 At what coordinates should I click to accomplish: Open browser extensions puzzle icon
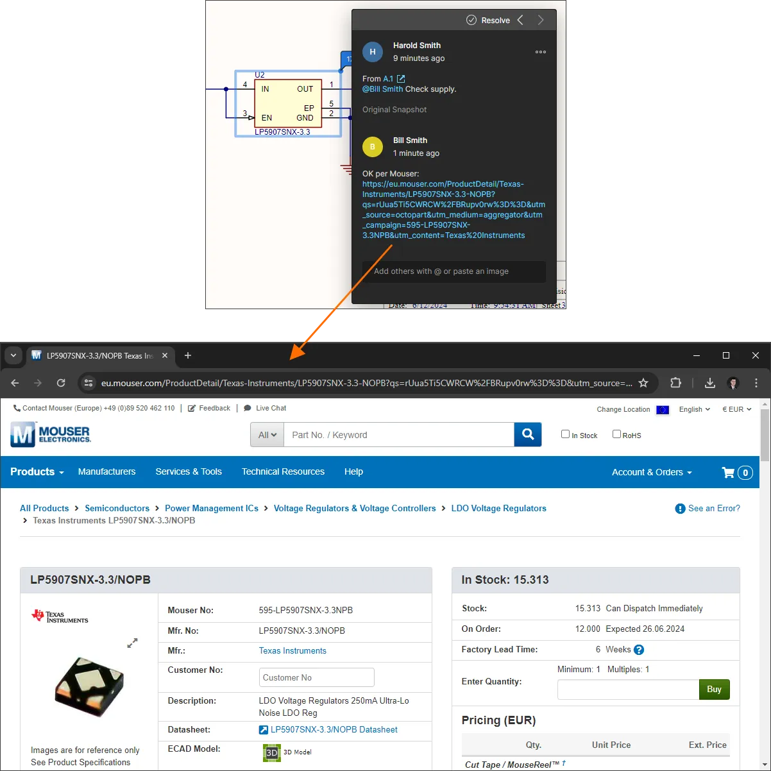tap(675, 383)
